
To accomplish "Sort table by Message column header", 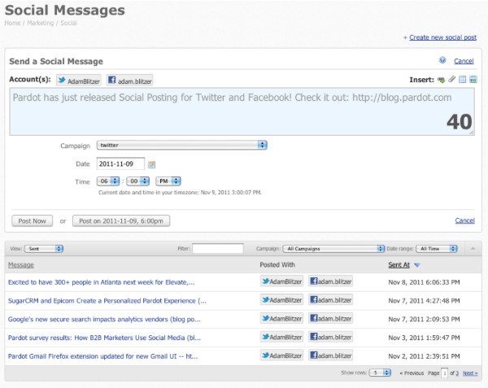I will tap(21, 265).
